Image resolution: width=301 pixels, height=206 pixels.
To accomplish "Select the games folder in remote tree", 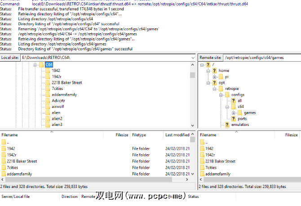I will pyautogui.click(x=250, y=112).
